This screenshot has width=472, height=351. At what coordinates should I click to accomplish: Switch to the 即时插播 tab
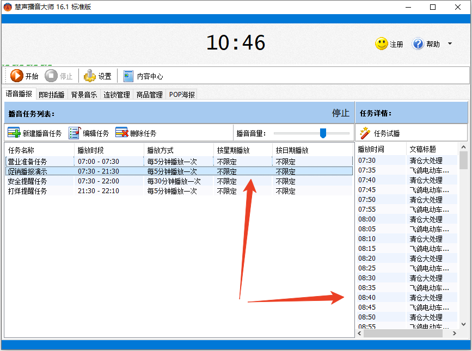coord(51,94)
